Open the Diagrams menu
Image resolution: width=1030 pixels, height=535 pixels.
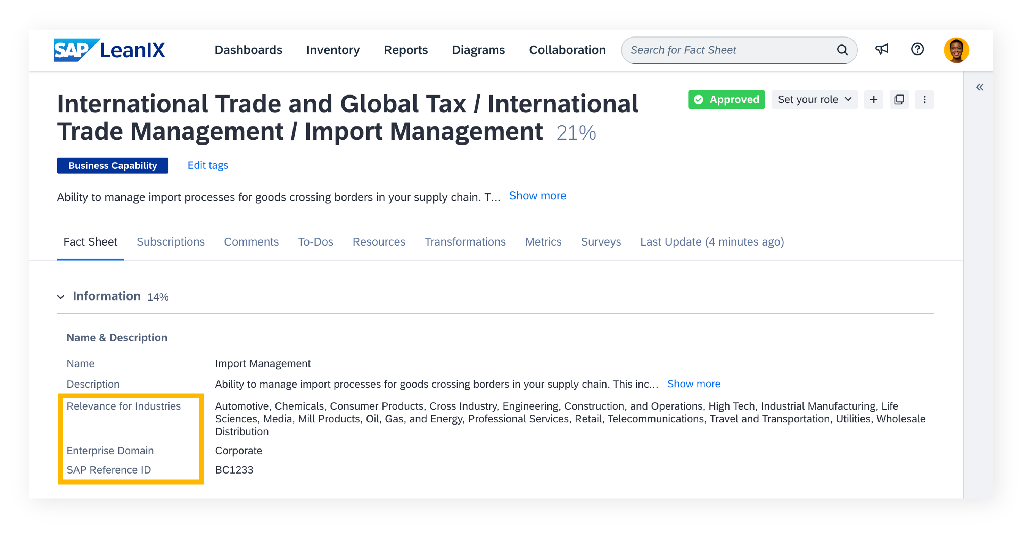click(478, 50)
